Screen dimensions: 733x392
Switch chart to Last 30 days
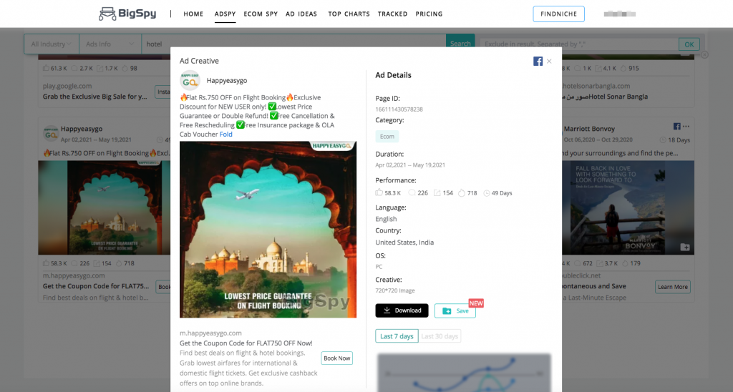(x=440, y=336)
